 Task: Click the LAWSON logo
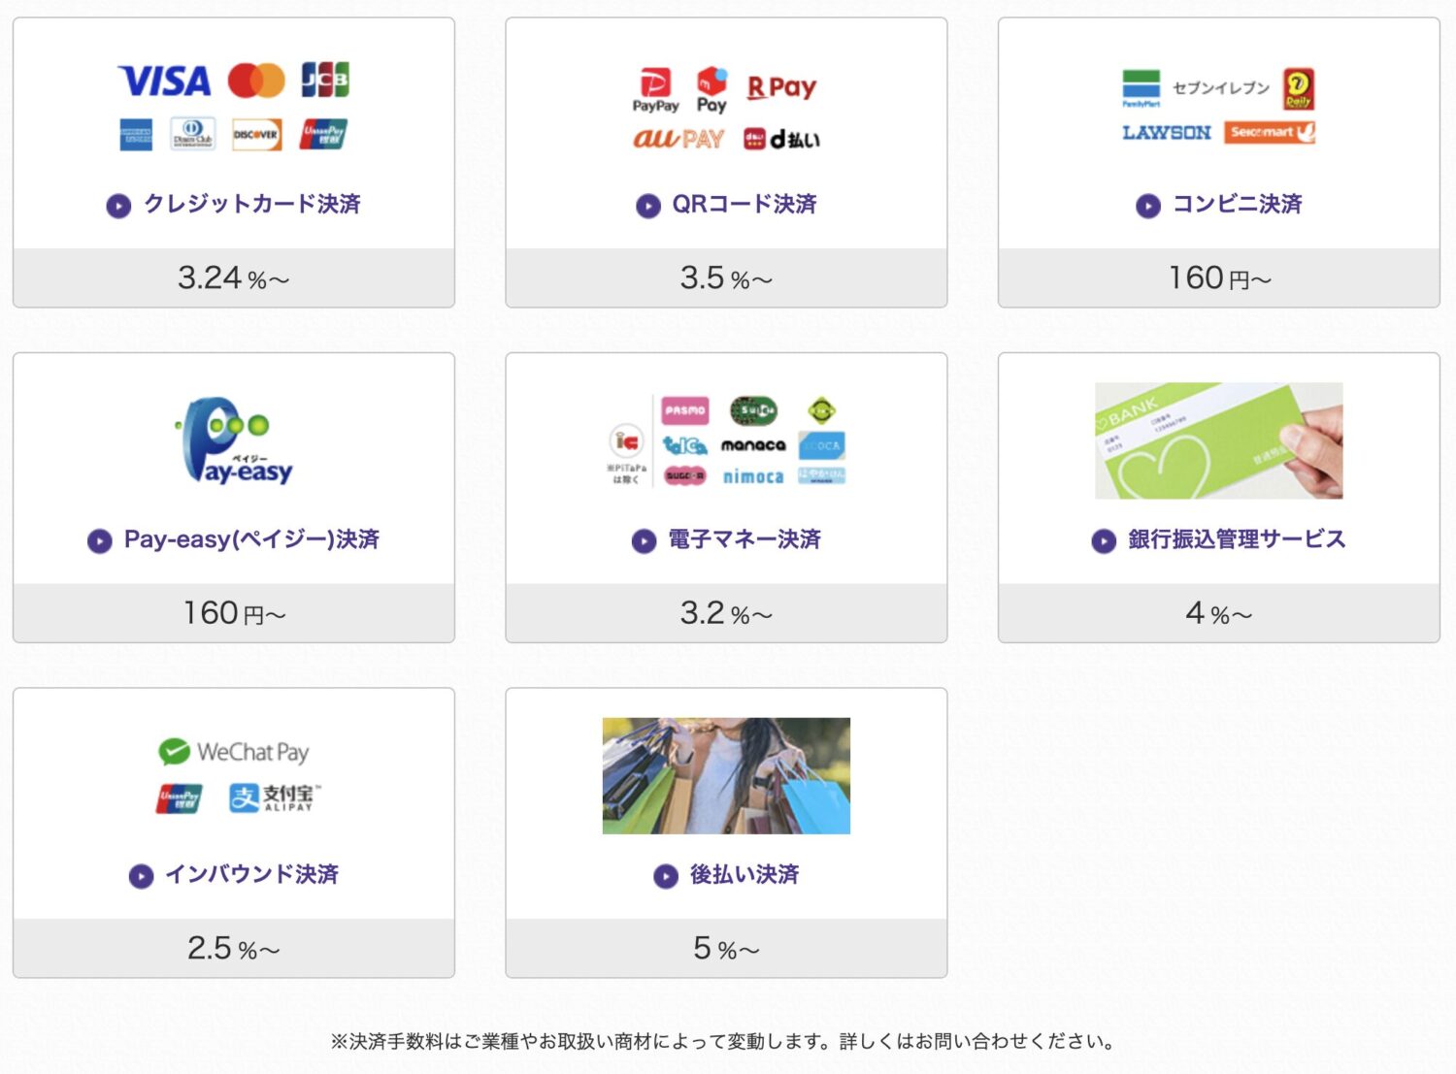tap(1167, 132)
